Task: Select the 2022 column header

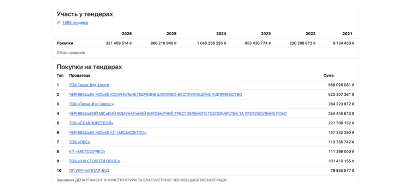Action: [x=311, y=34]
